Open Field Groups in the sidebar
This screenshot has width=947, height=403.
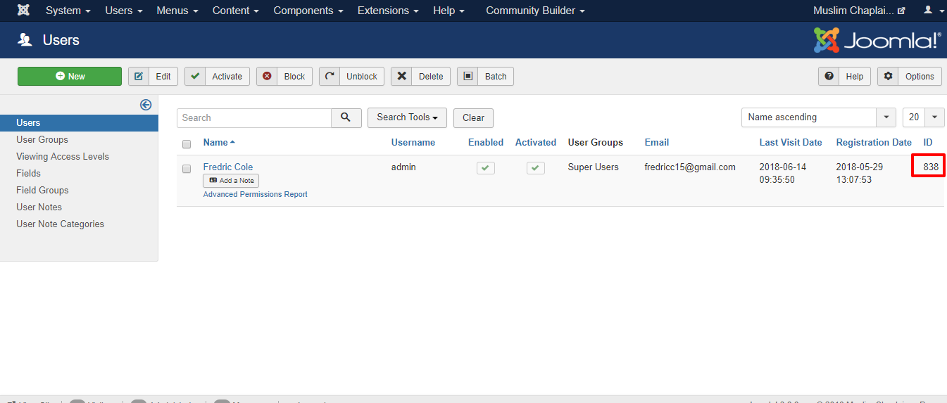42,191
